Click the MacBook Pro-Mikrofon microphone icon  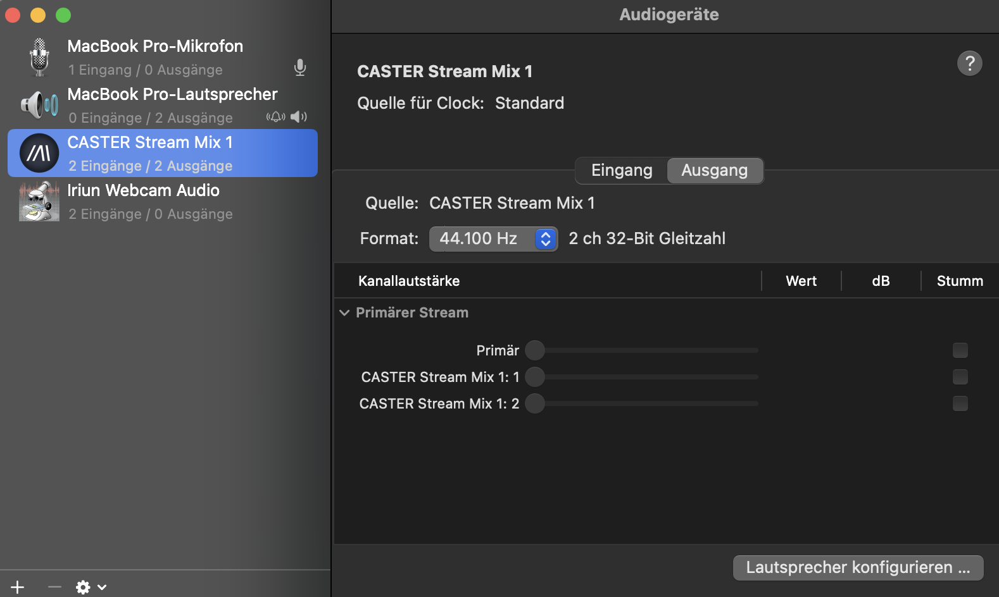[x=39, y=57]
